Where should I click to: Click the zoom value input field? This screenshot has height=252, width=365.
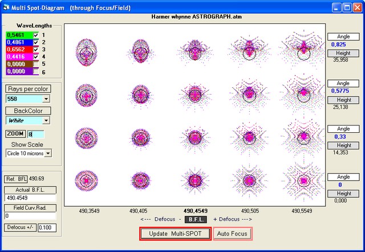pos(35,134)
